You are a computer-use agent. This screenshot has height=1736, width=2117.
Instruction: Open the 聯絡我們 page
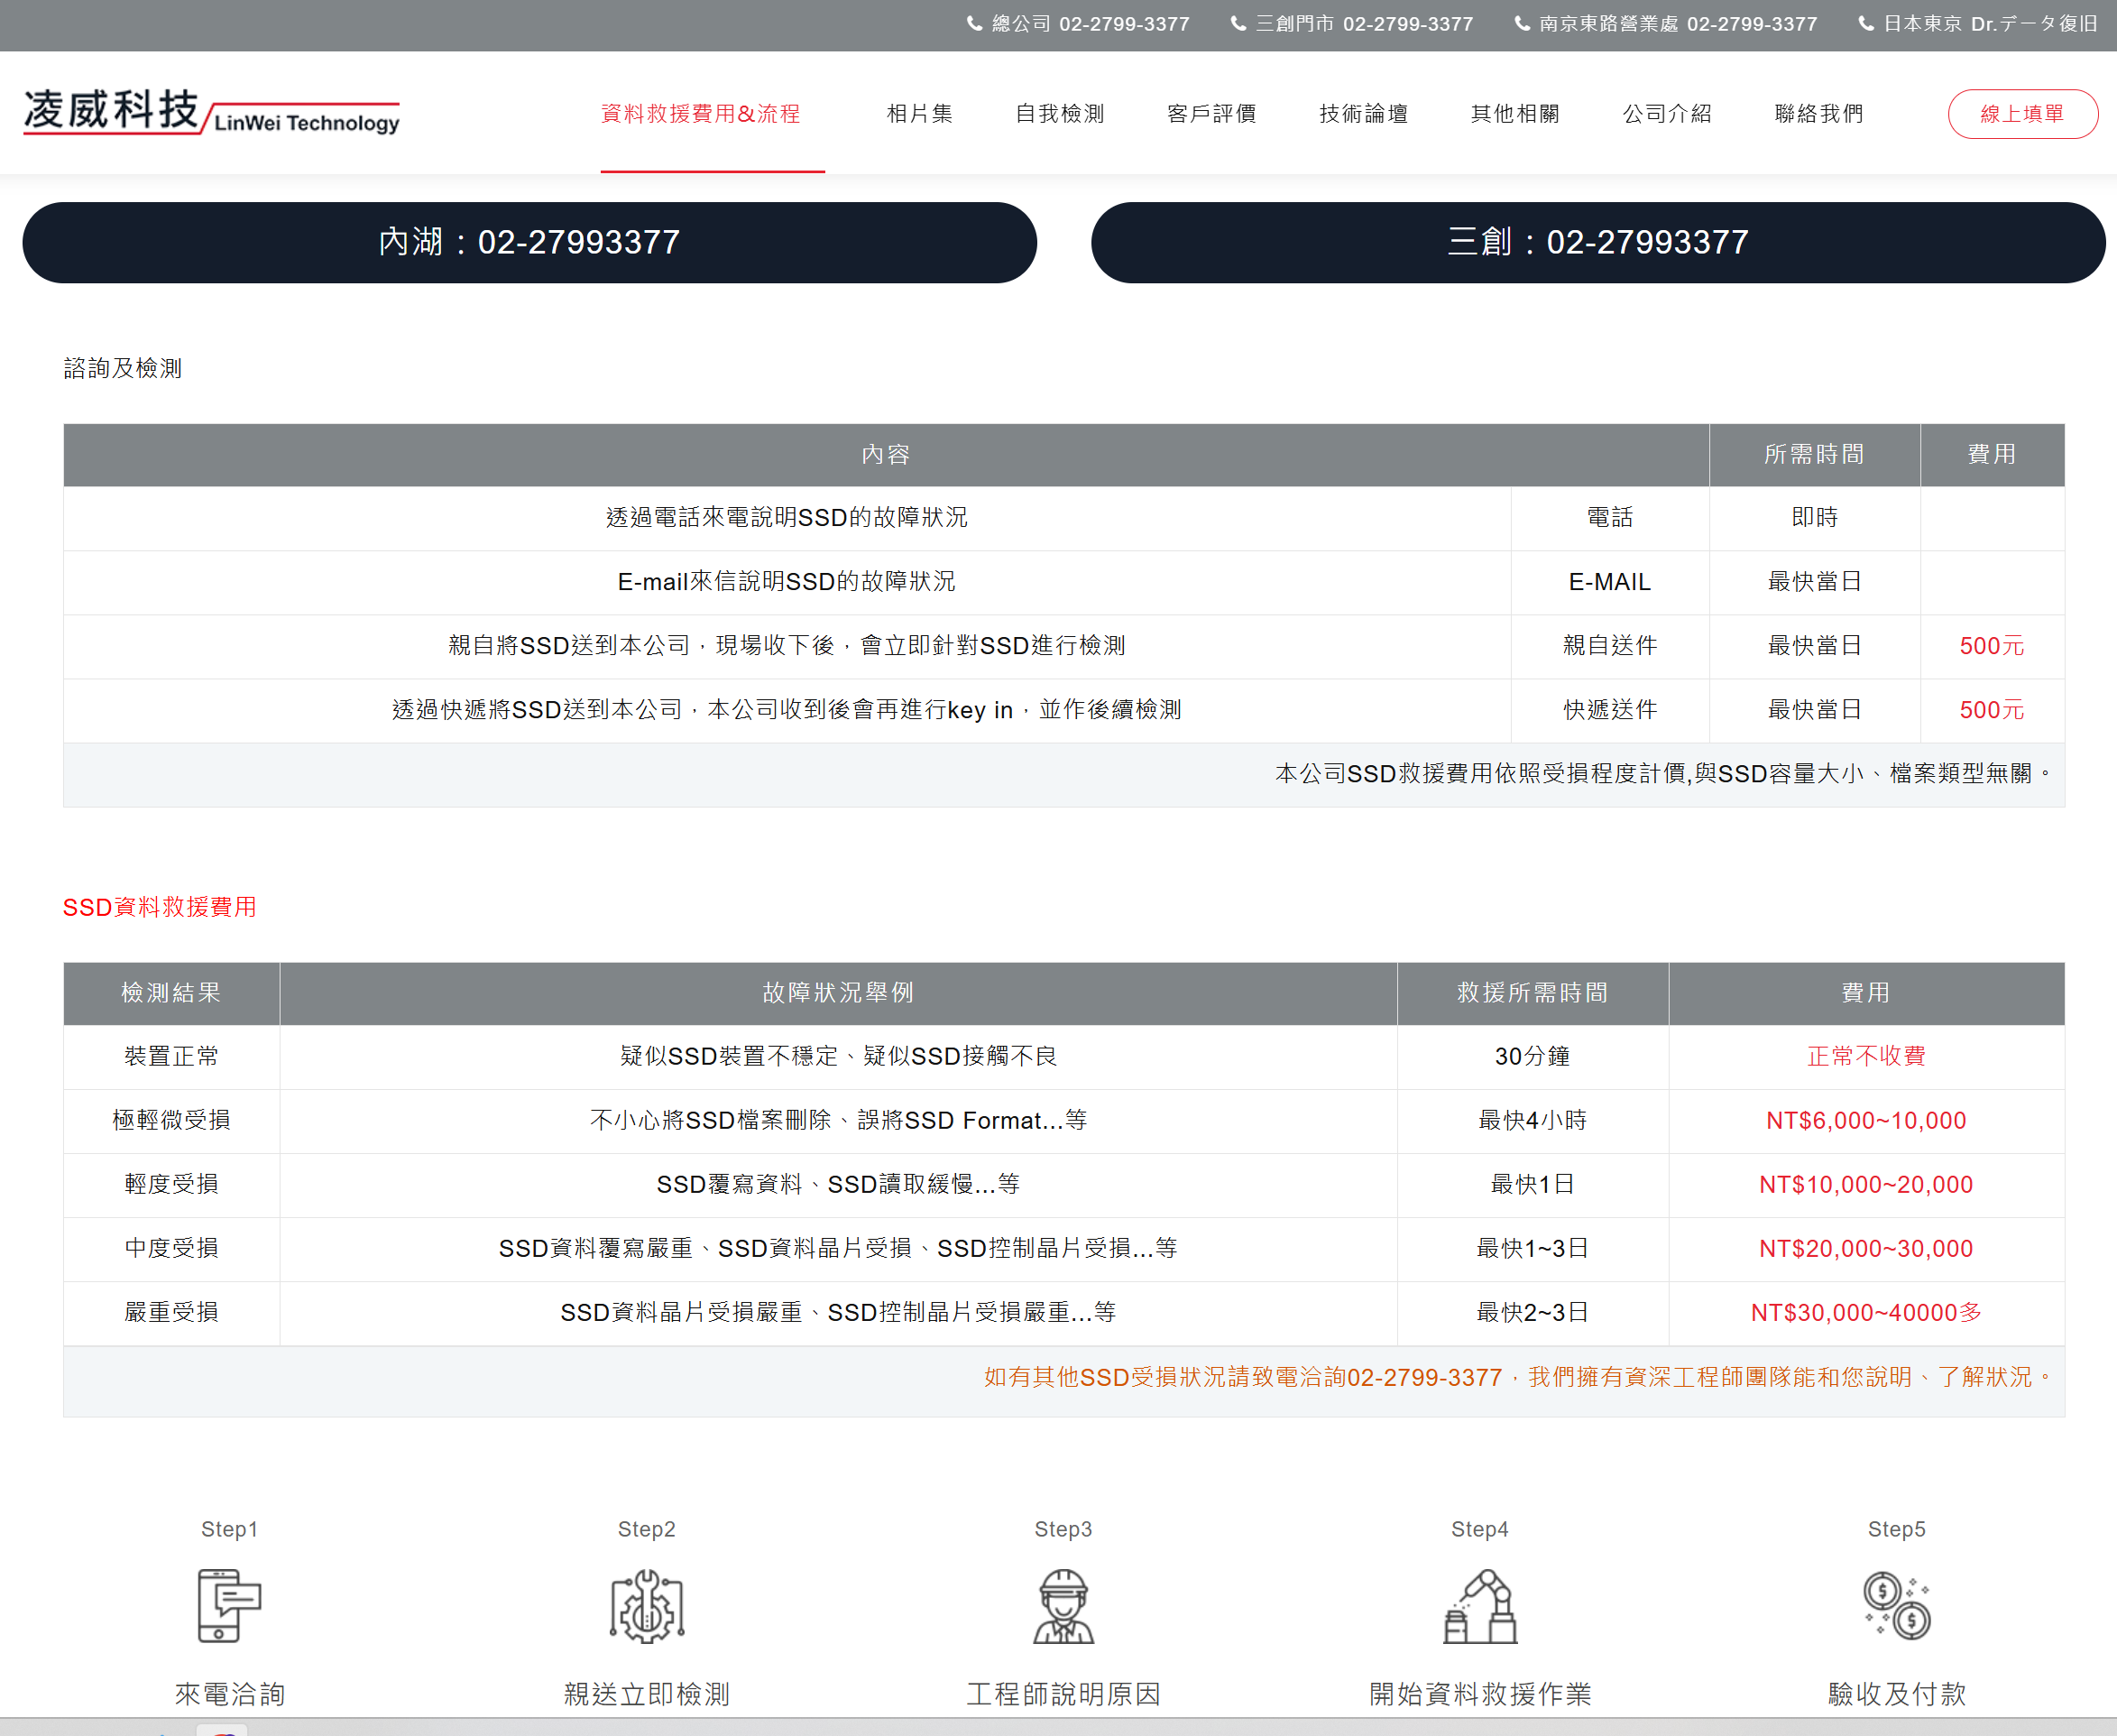[1818, 114]
